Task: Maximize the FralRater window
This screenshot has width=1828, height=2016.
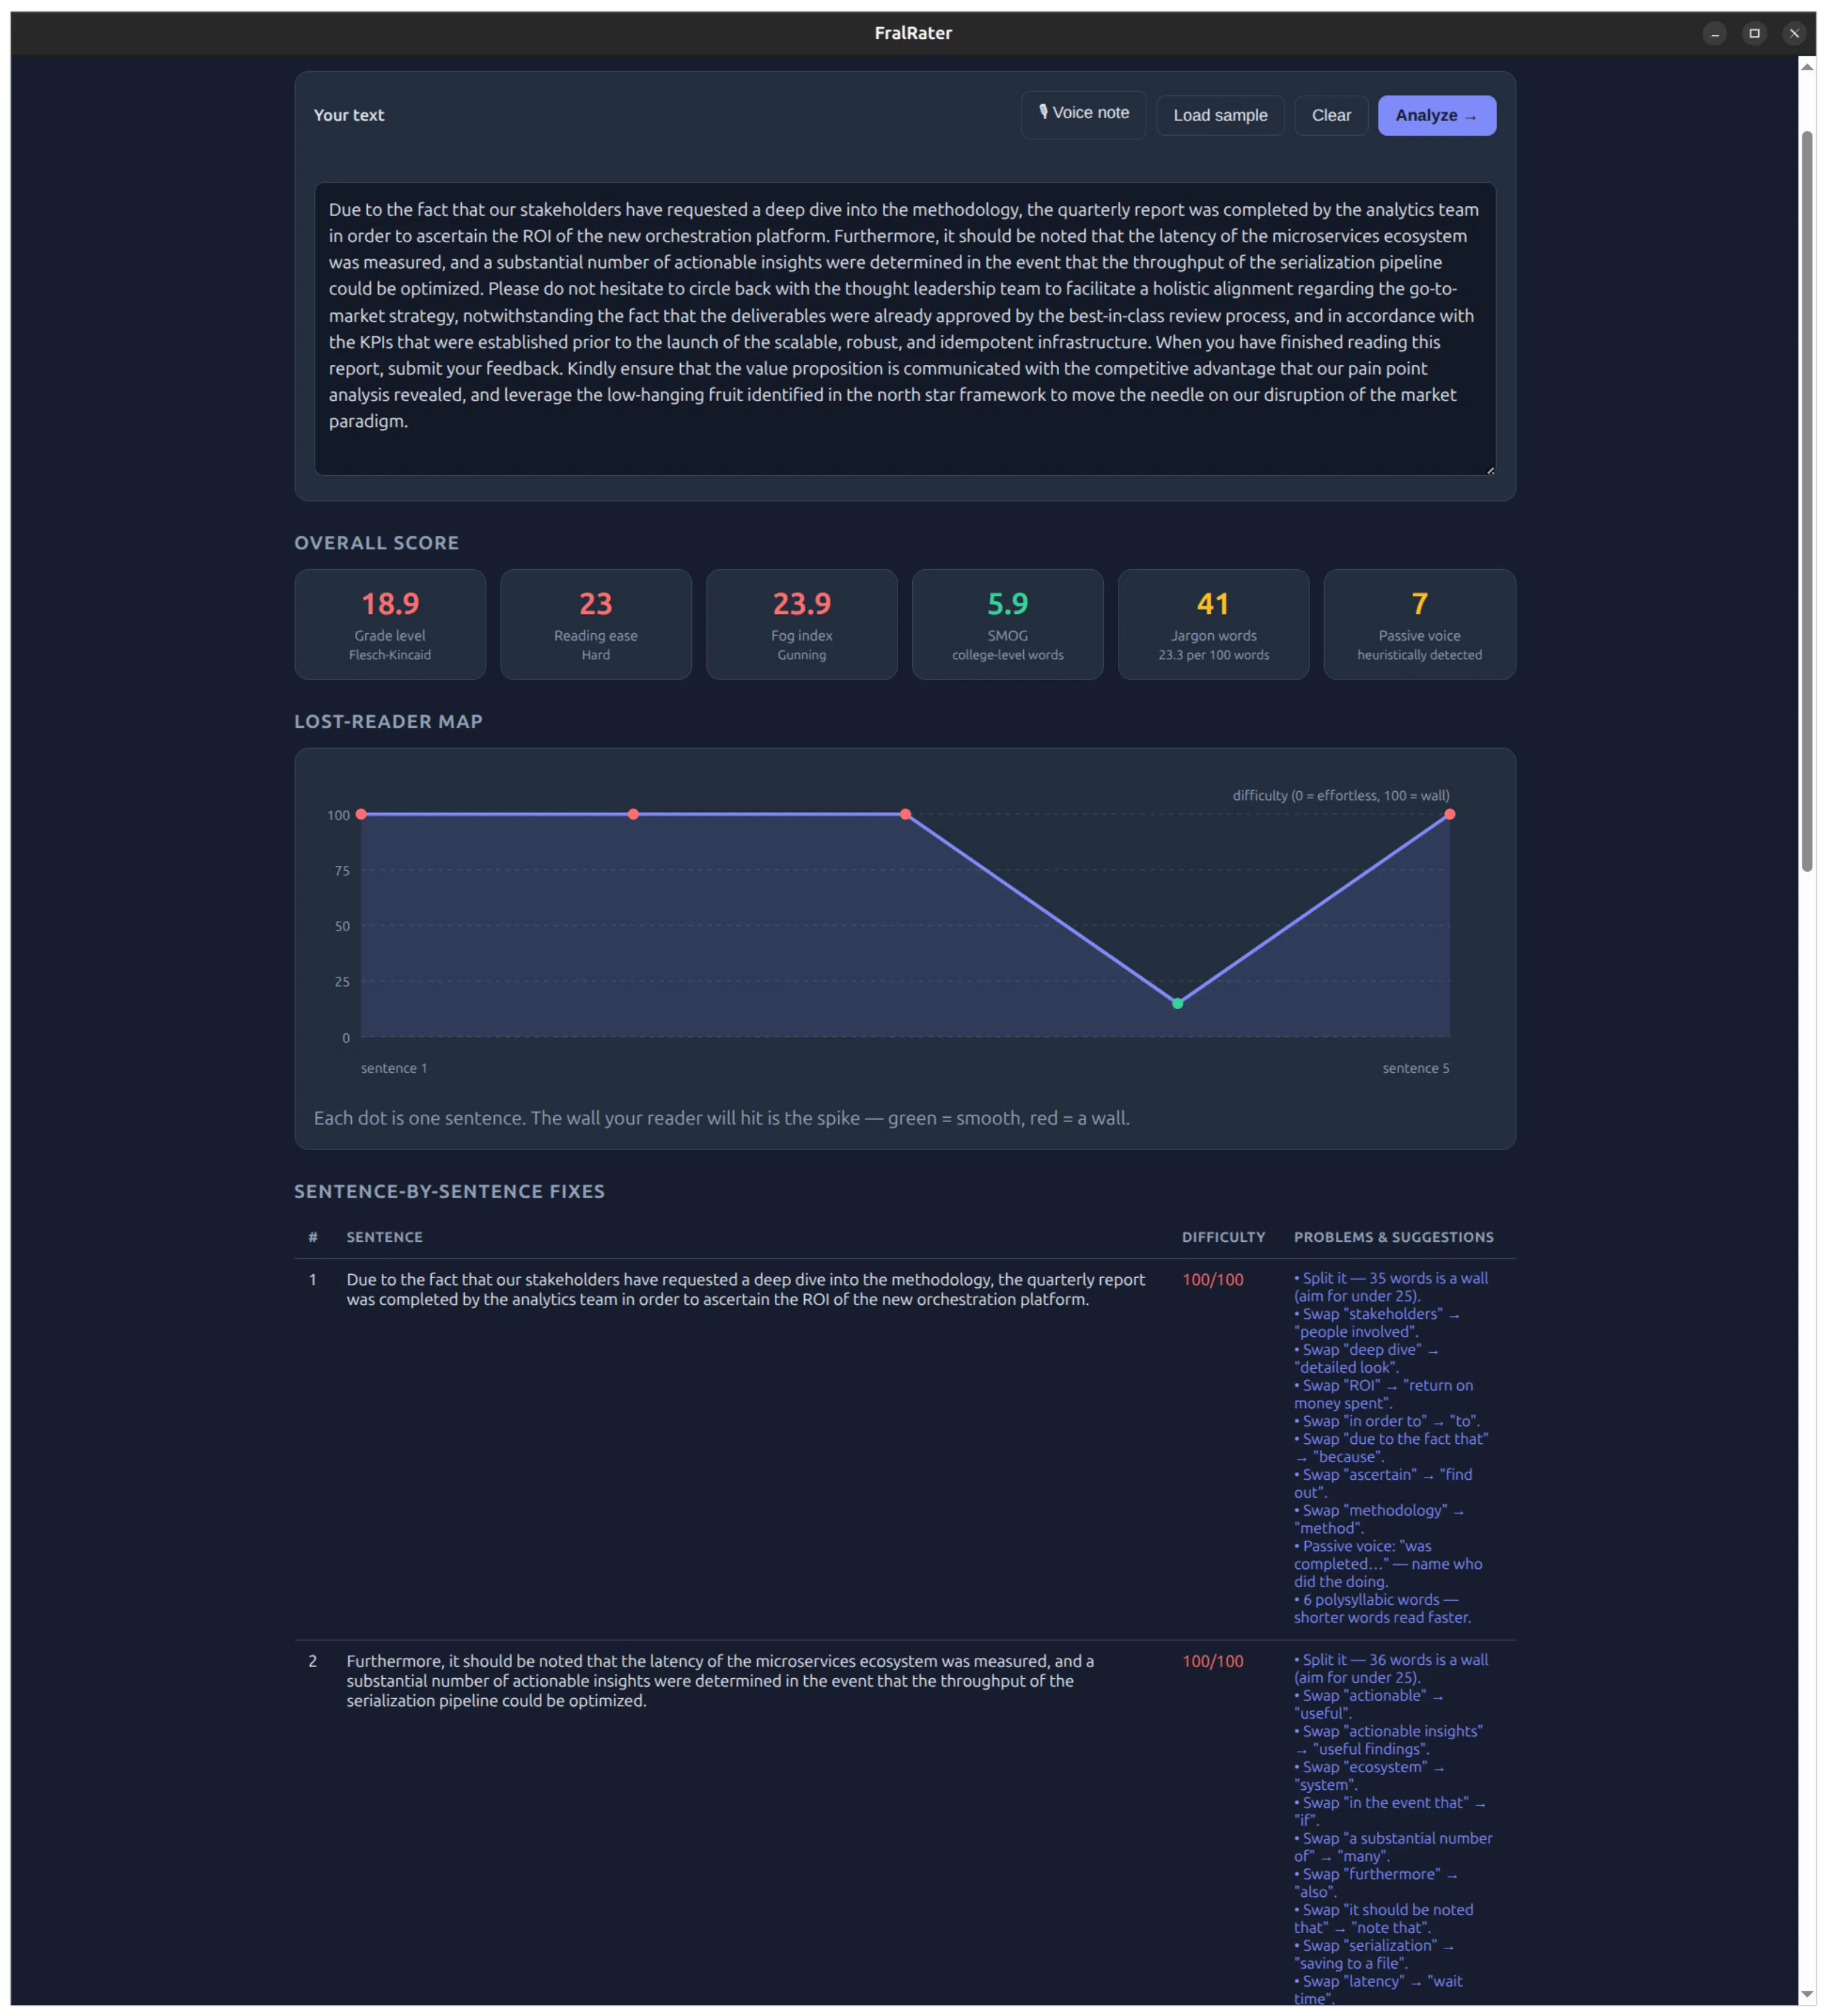Action: tap(1754, 33)
